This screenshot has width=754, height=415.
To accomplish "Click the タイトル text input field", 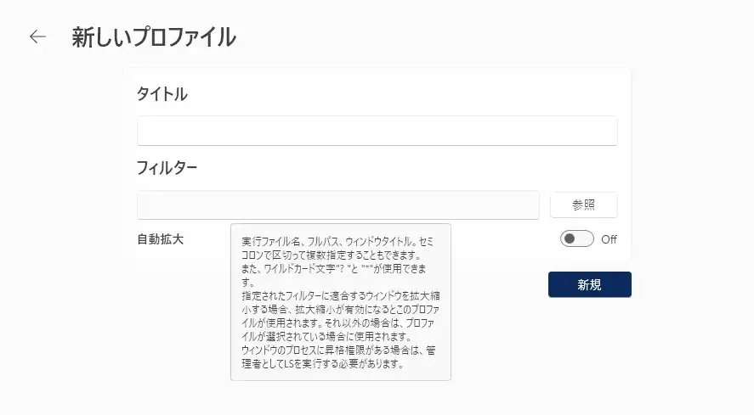I will (x=377, y=131).
